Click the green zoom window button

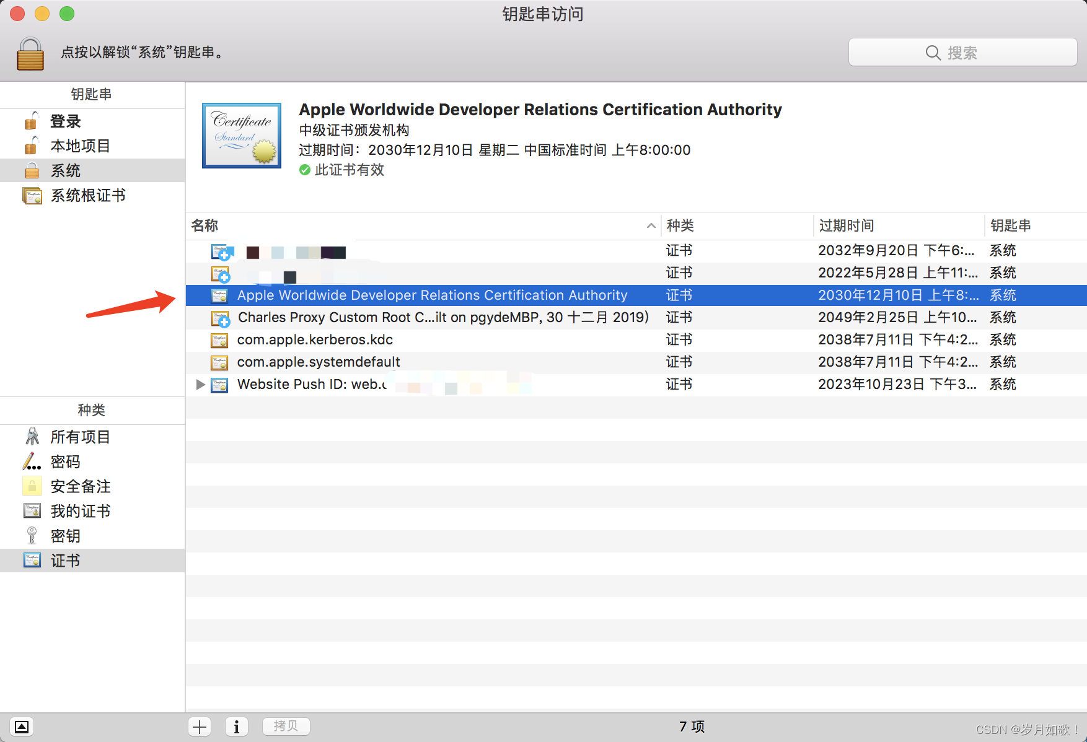click(x=67, y=14)
